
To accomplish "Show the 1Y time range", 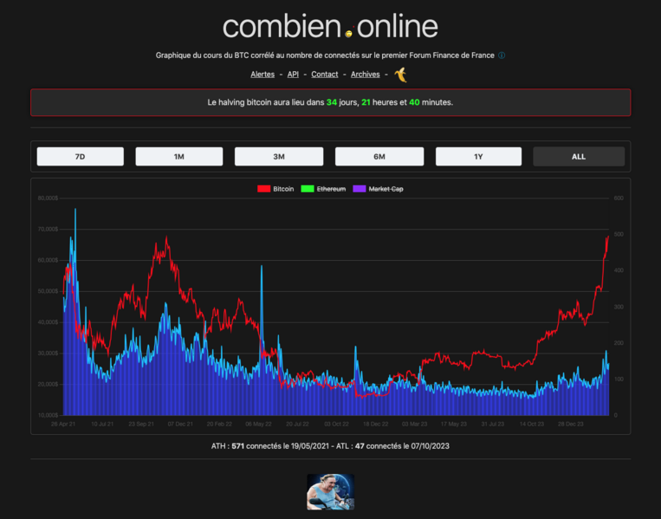I will point(478,157).
